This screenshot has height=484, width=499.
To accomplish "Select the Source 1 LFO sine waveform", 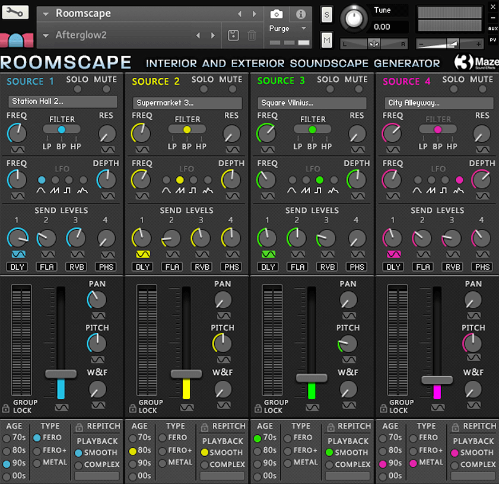I will [x=42, y=180].
